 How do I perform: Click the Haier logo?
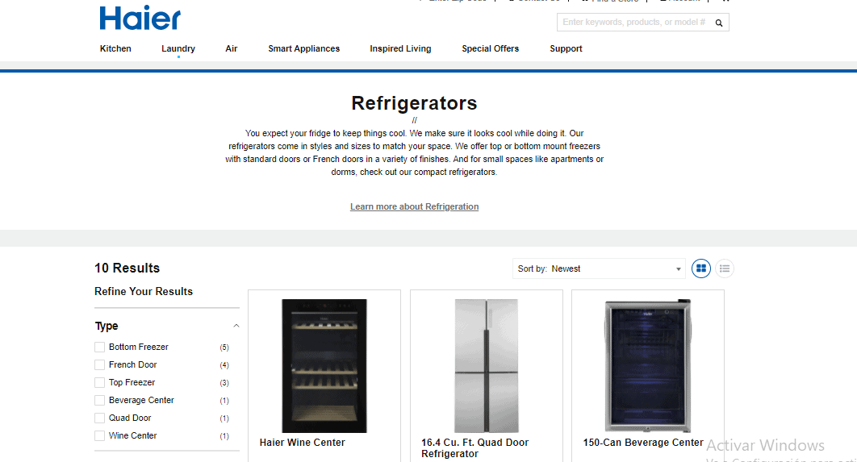point(140,18)
